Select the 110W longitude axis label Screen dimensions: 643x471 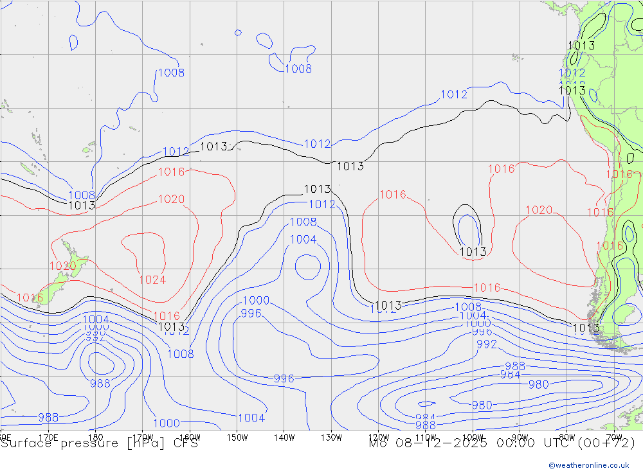click(426, 438)
